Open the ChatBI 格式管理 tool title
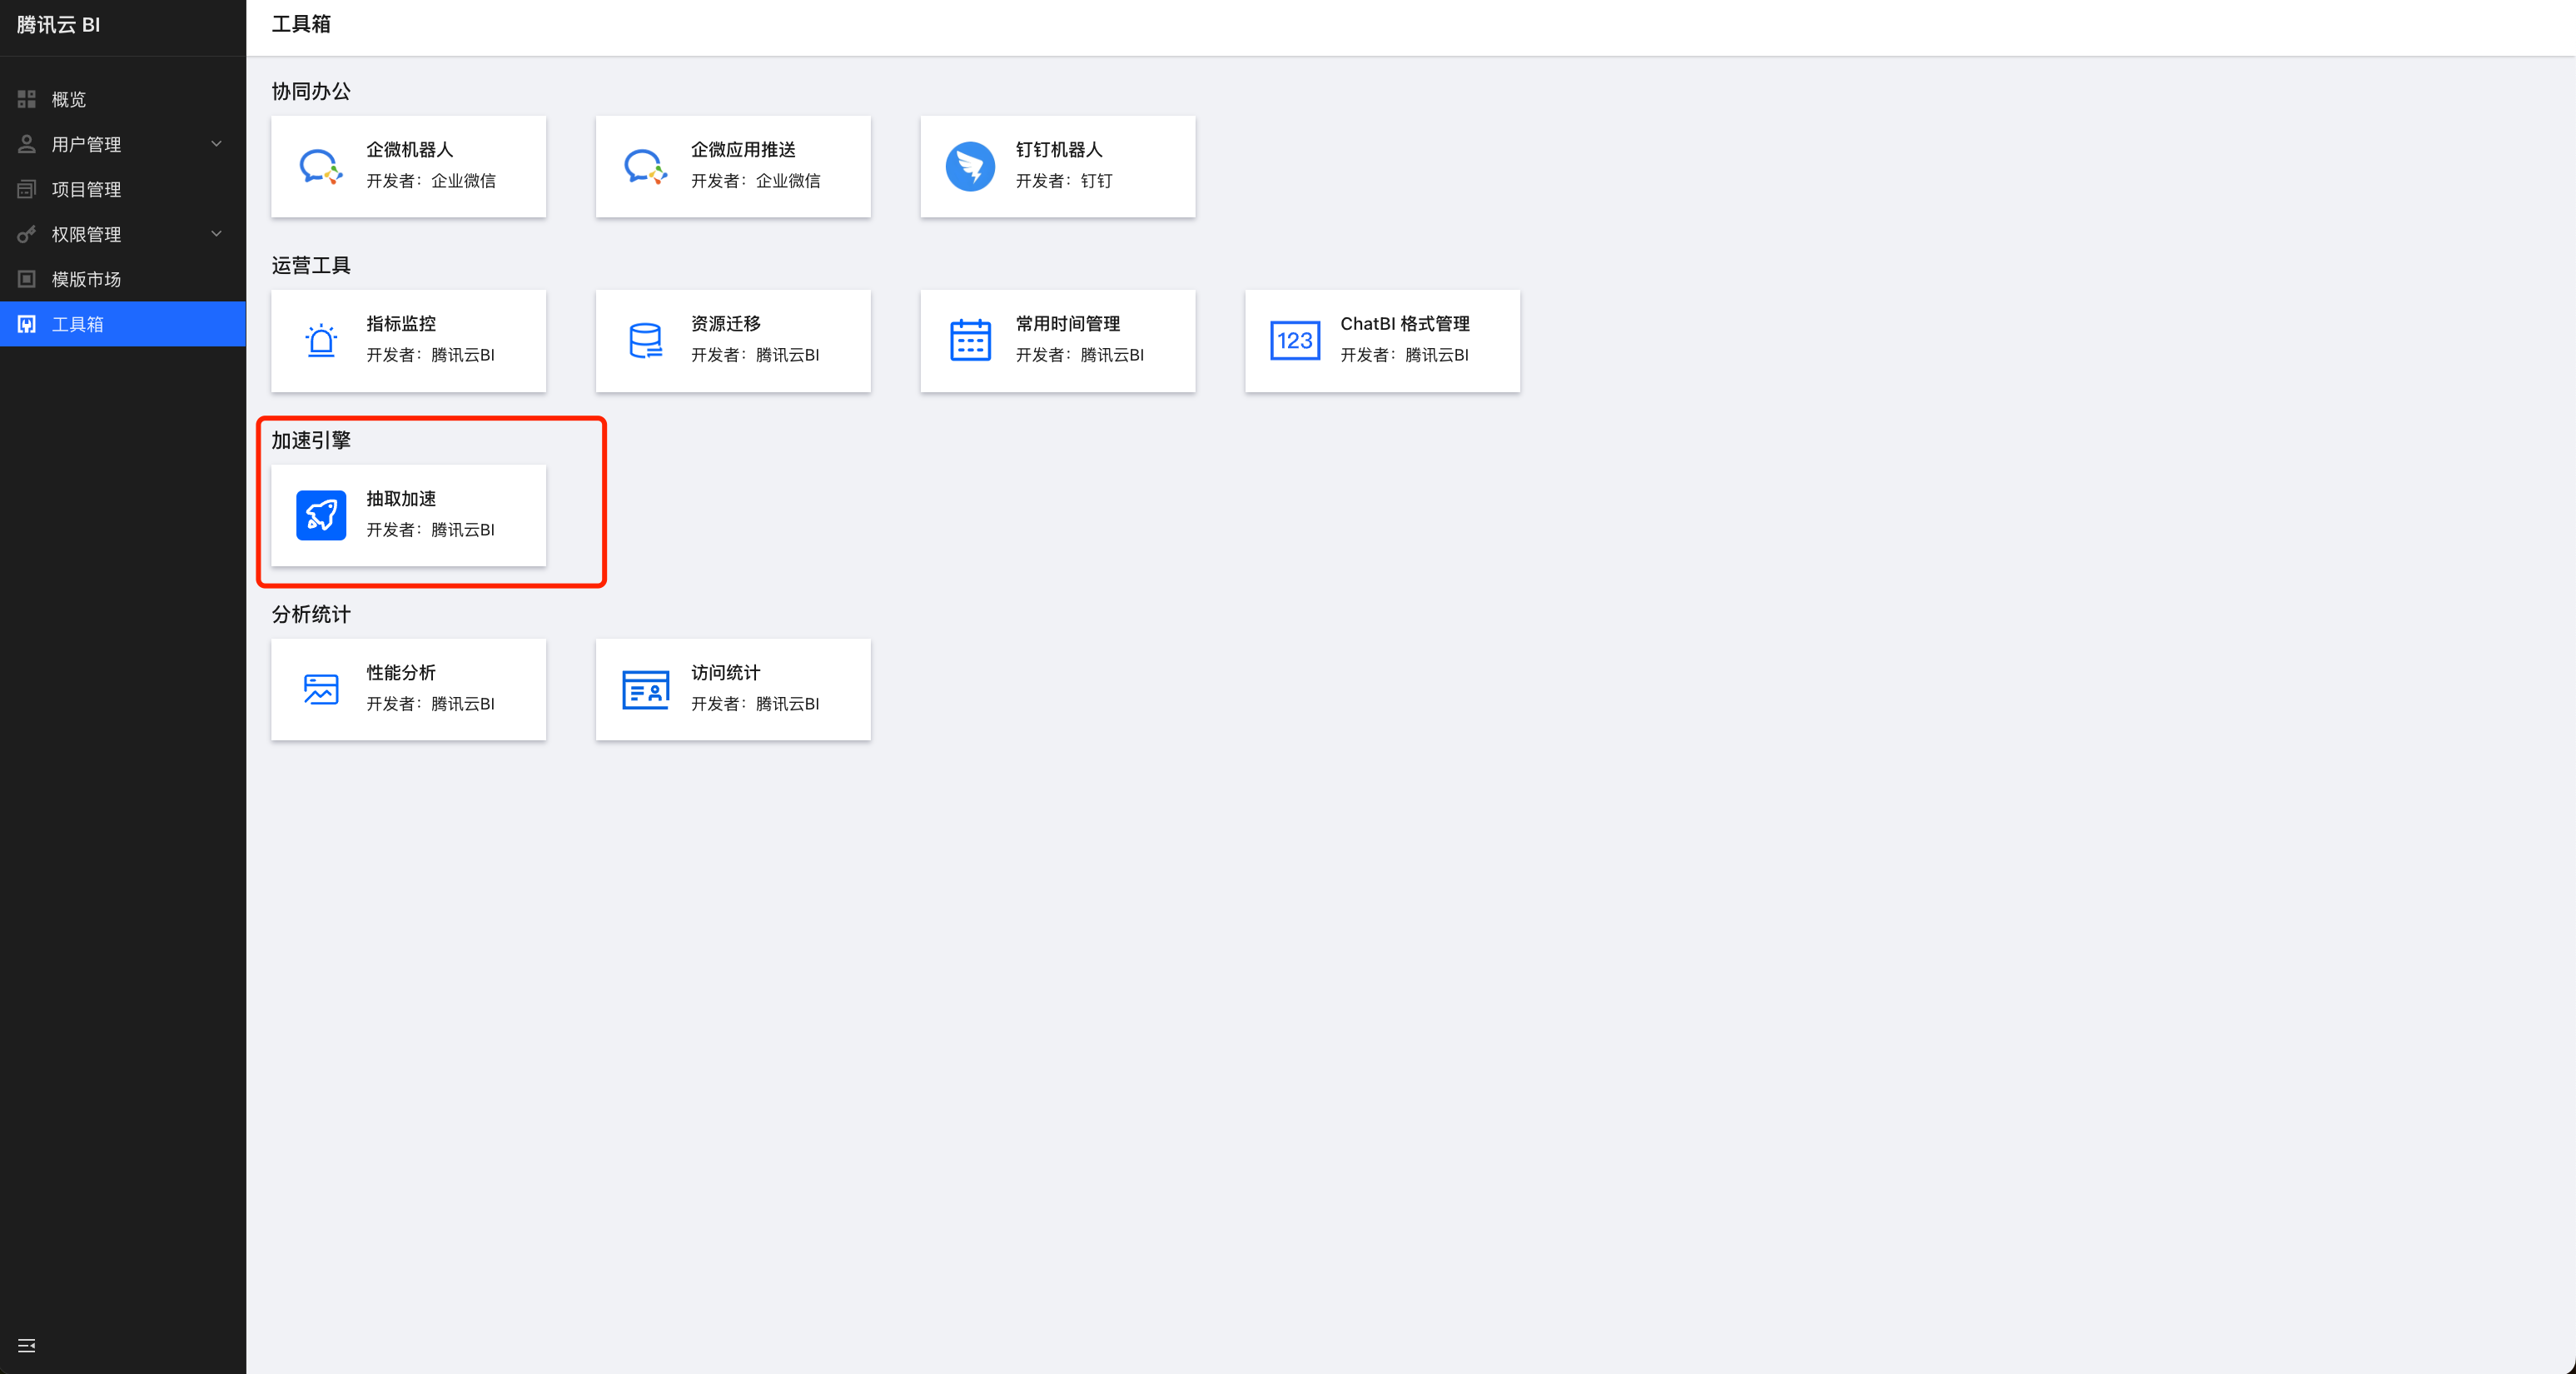This screenshot has height=1374, width=2576. [x=1405, y=323]
